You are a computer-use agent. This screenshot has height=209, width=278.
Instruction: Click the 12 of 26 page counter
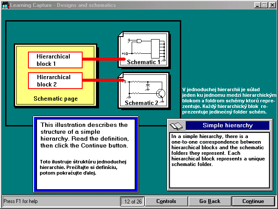[x=132, y=201]
